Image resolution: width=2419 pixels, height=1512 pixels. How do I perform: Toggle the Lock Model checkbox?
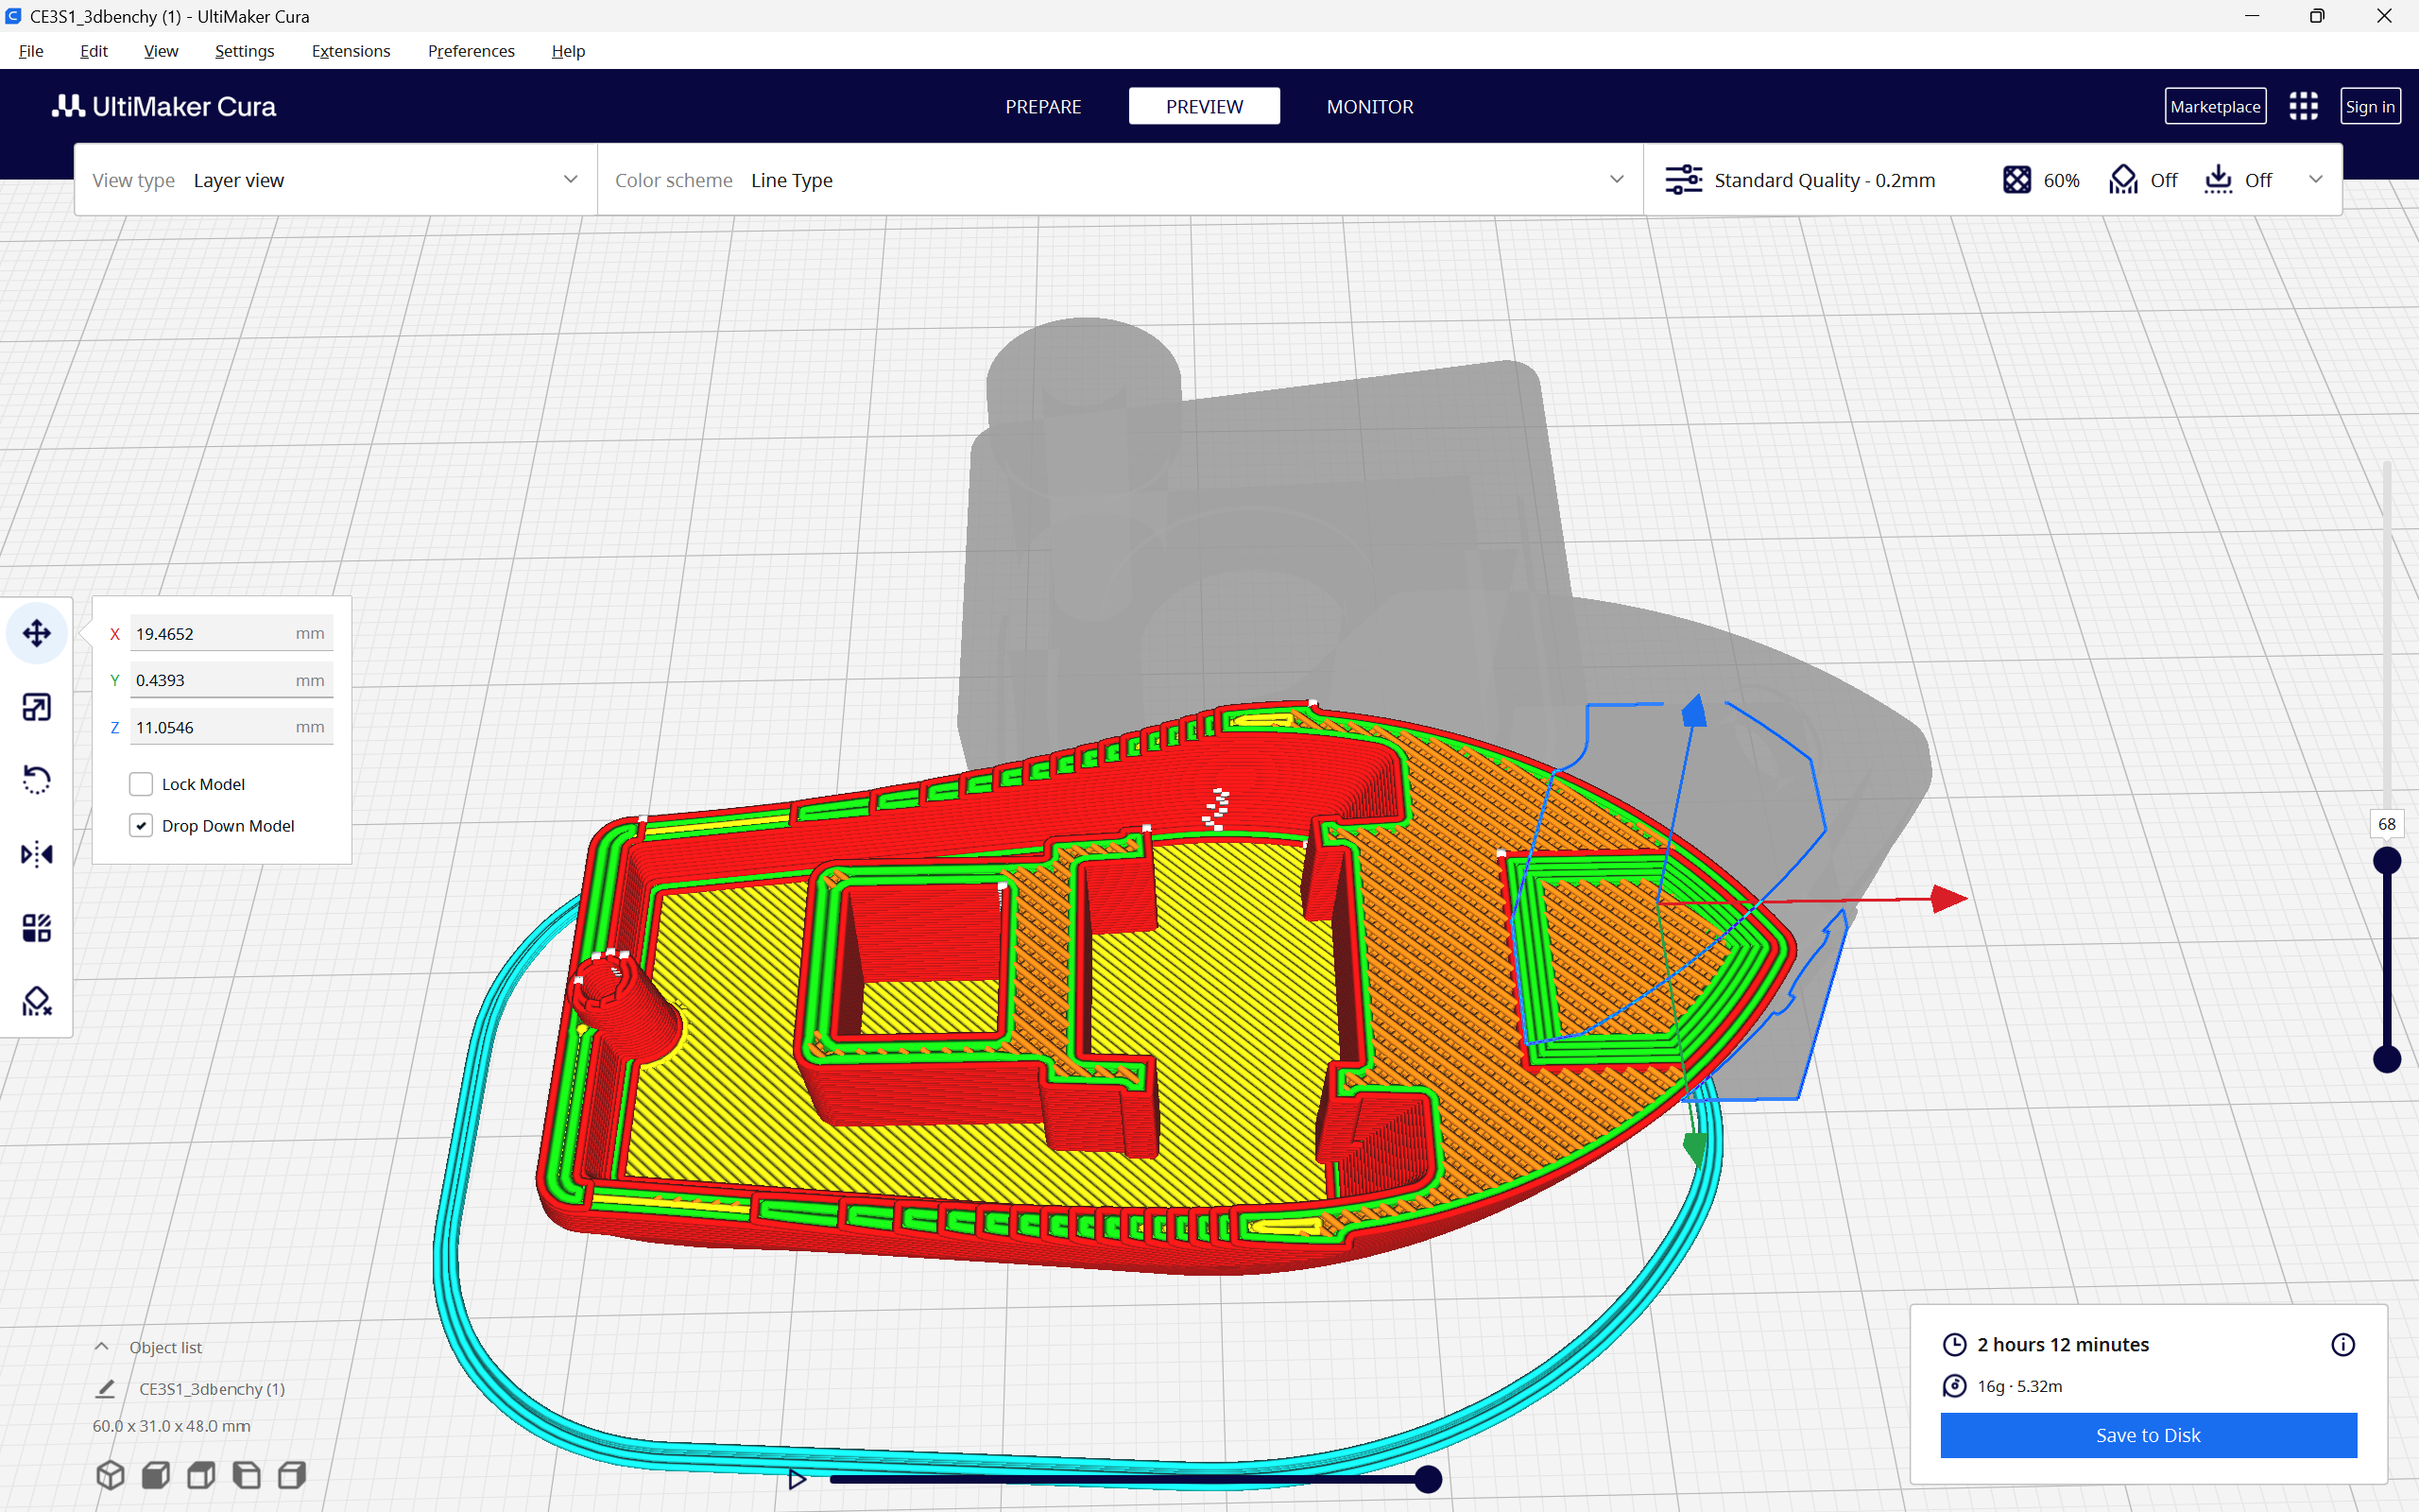tap(141, 784)
